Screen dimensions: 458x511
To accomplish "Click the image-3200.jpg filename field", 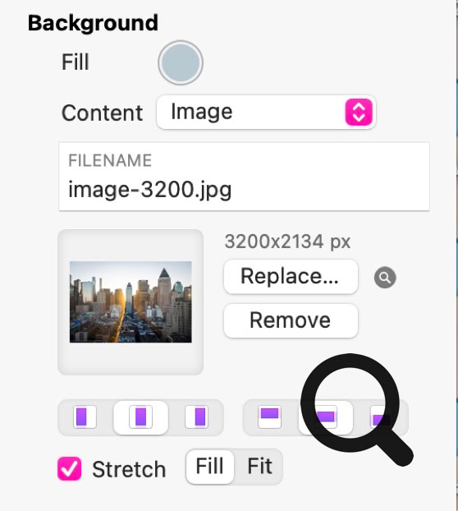I will 244,177.
